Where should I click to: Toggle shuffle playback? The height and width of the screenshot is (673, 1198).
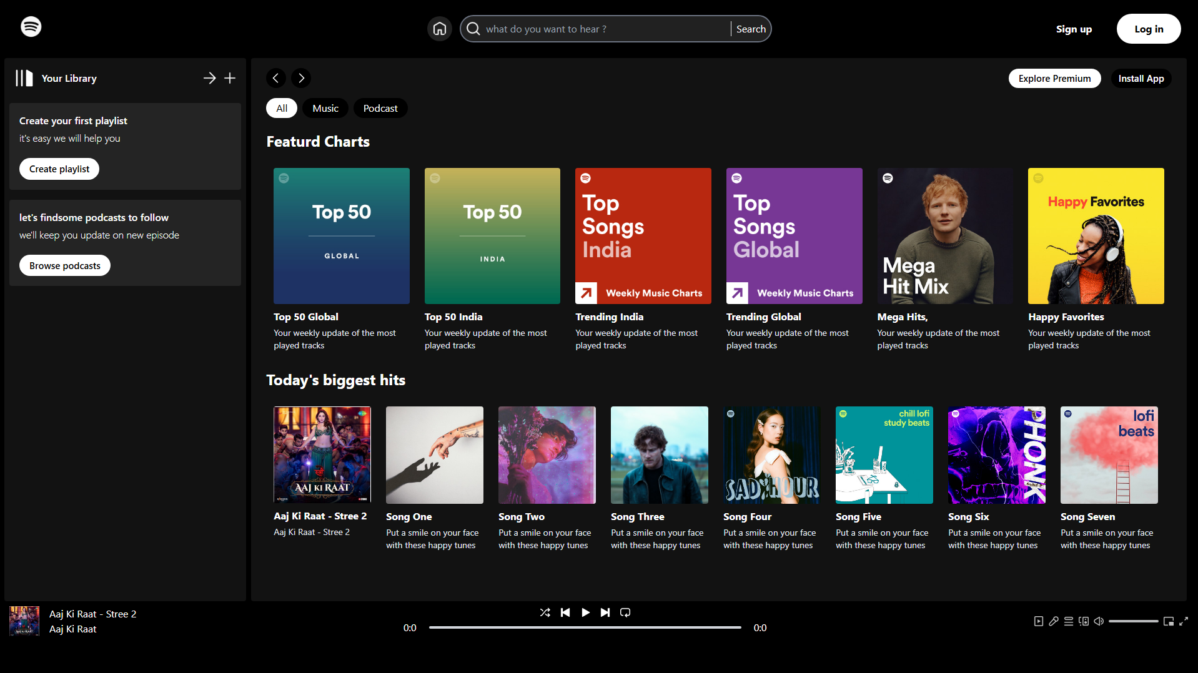pyautogui.click(x=545, y=612)
